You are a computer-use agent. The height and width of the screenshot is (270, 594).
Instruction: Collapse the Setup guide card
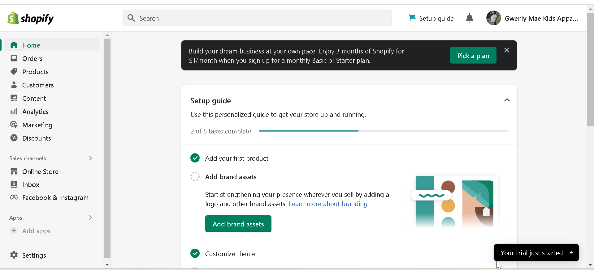coord(507,100)
